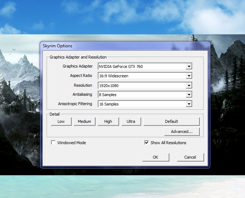Set detail preset to Medium
The width and height of the screenshot is (245, 198).
click(85, 121)
